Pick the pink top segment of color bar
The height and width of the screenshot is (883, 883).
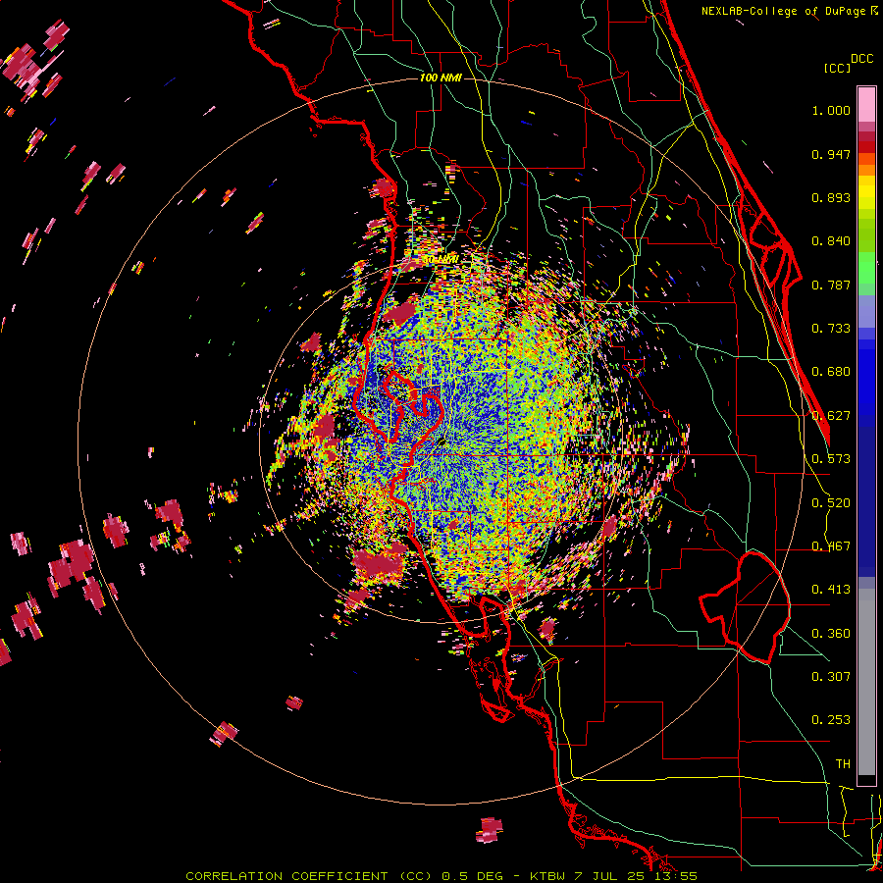click(866, 104)
